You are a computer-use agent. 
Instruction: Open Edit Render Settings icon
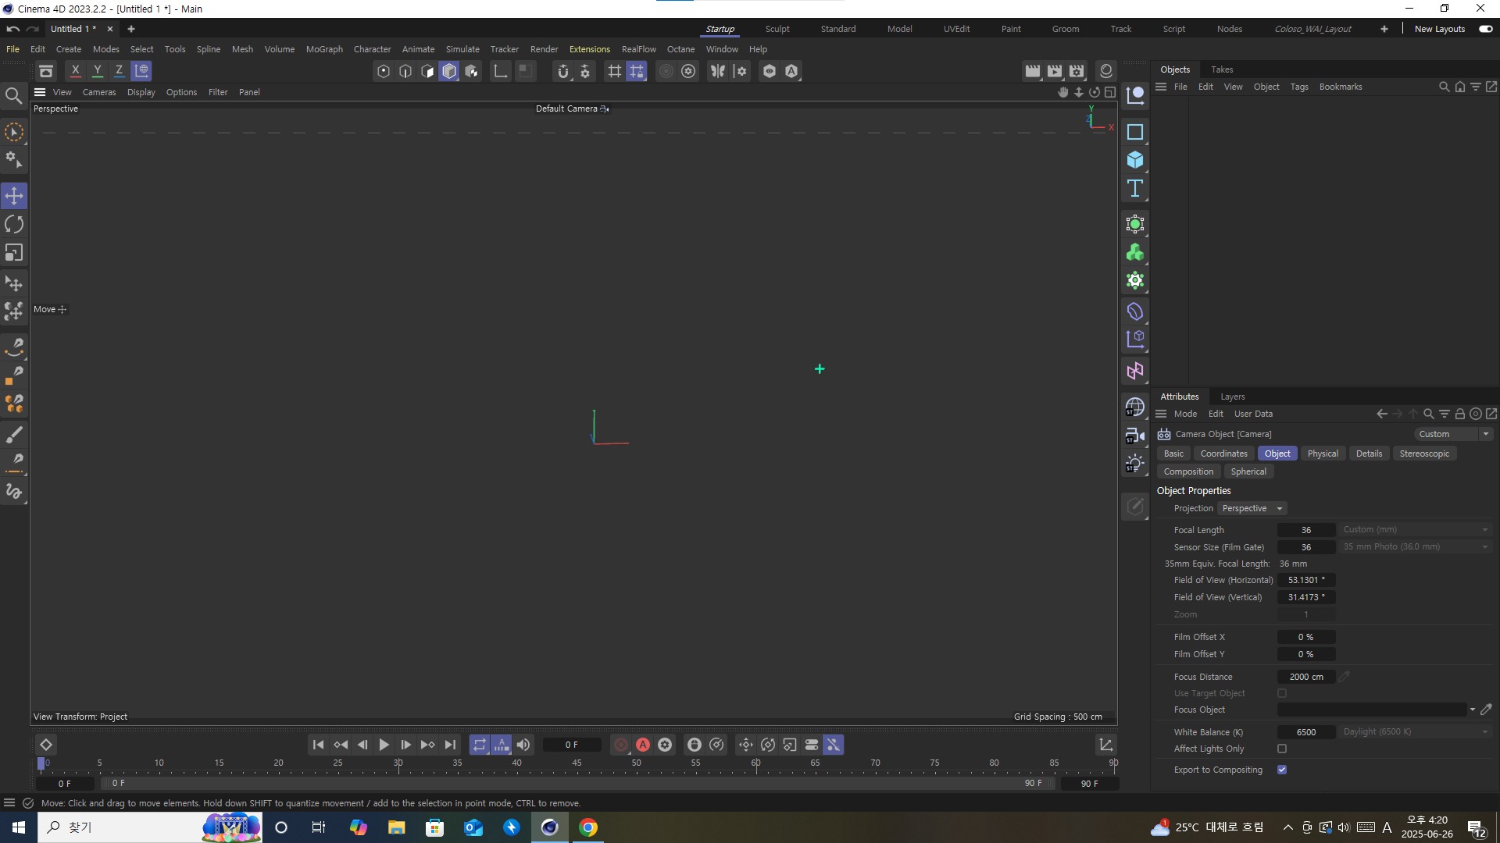1077,71
